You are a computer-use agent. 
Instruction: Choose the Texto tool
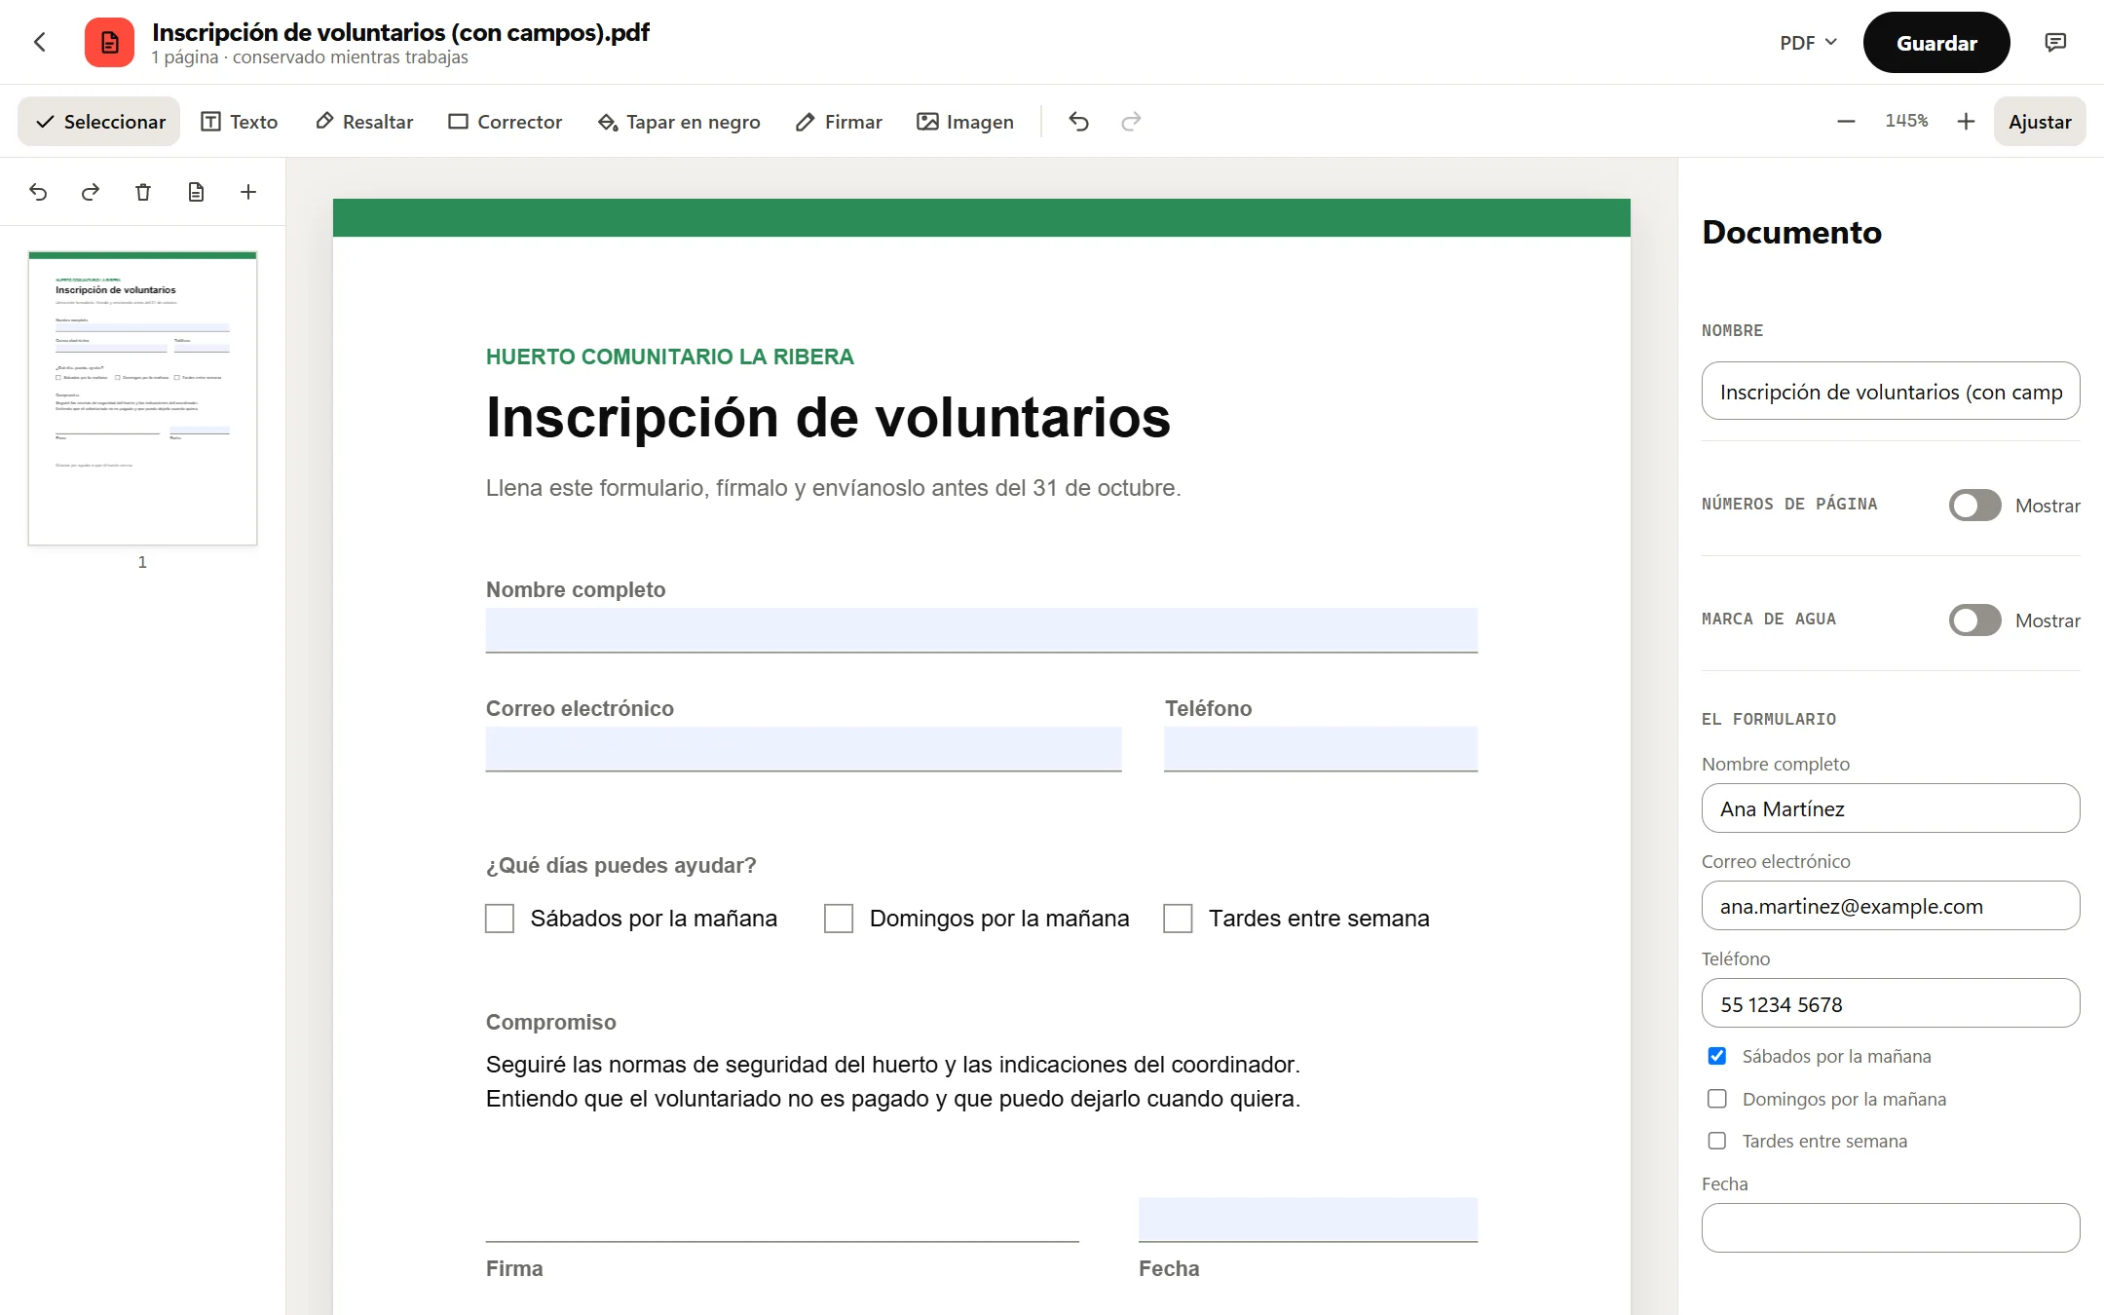pos(240,122)
